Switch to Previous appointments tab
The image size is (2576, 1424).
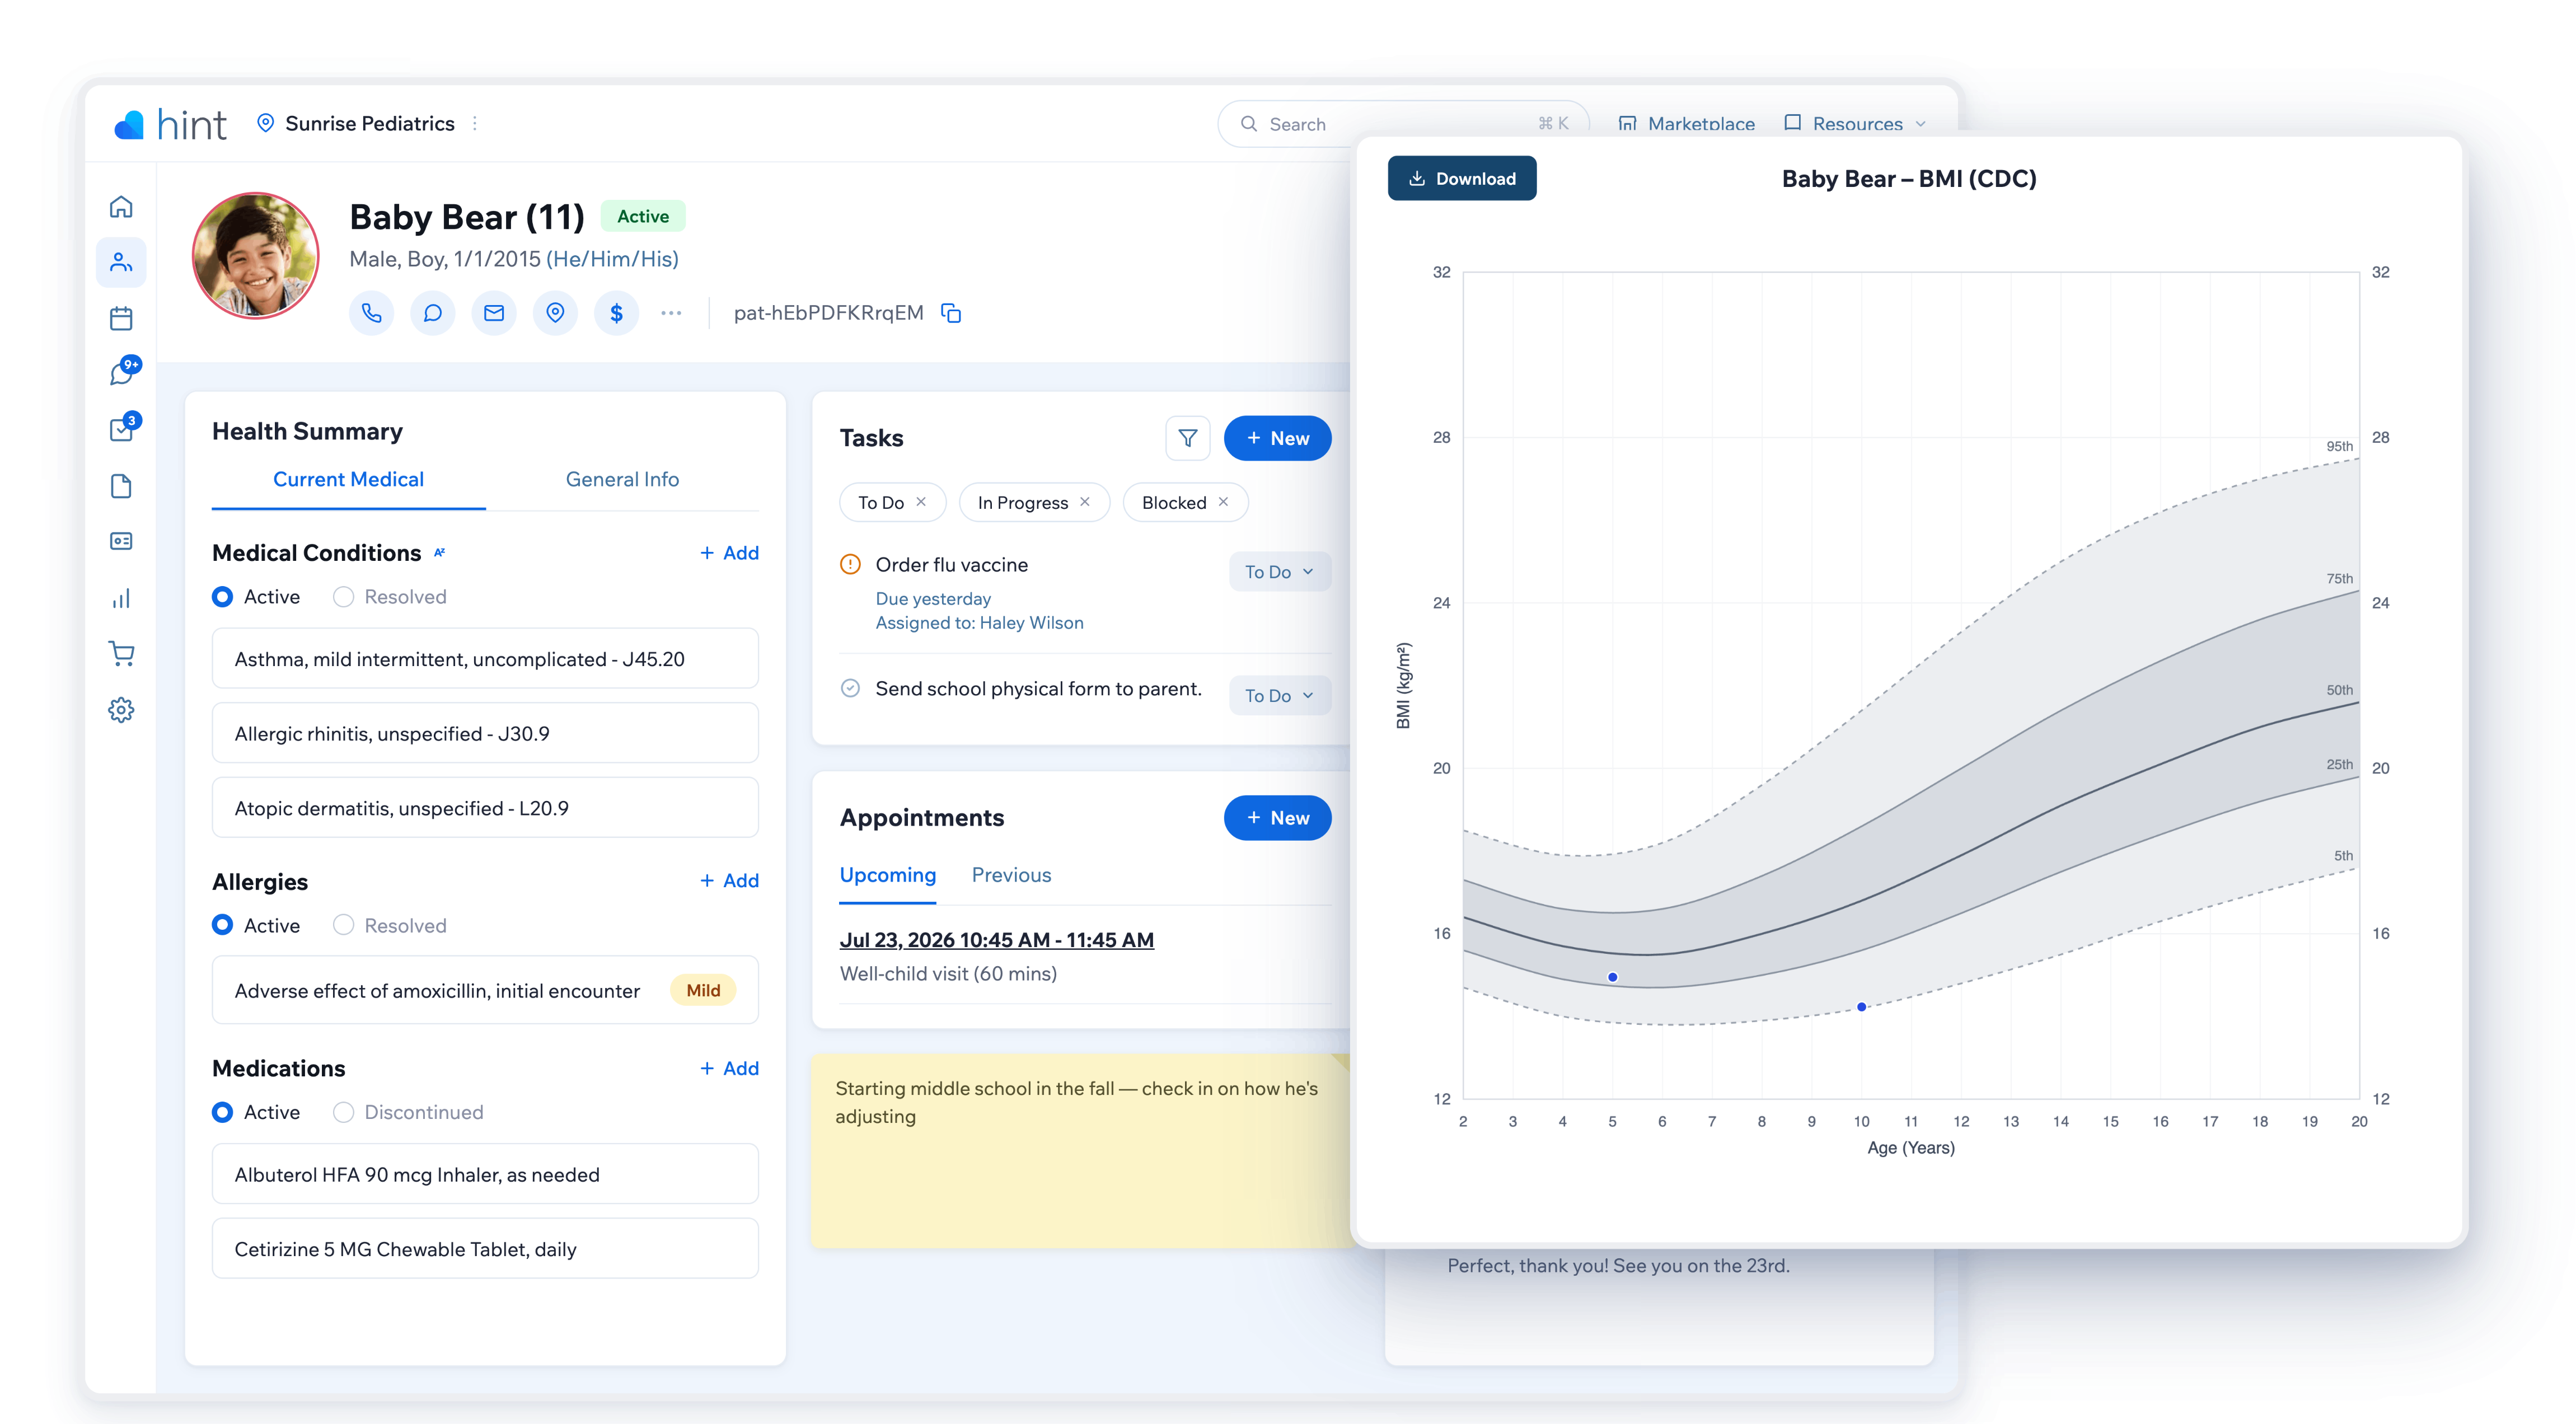(x=1011, y=875)
